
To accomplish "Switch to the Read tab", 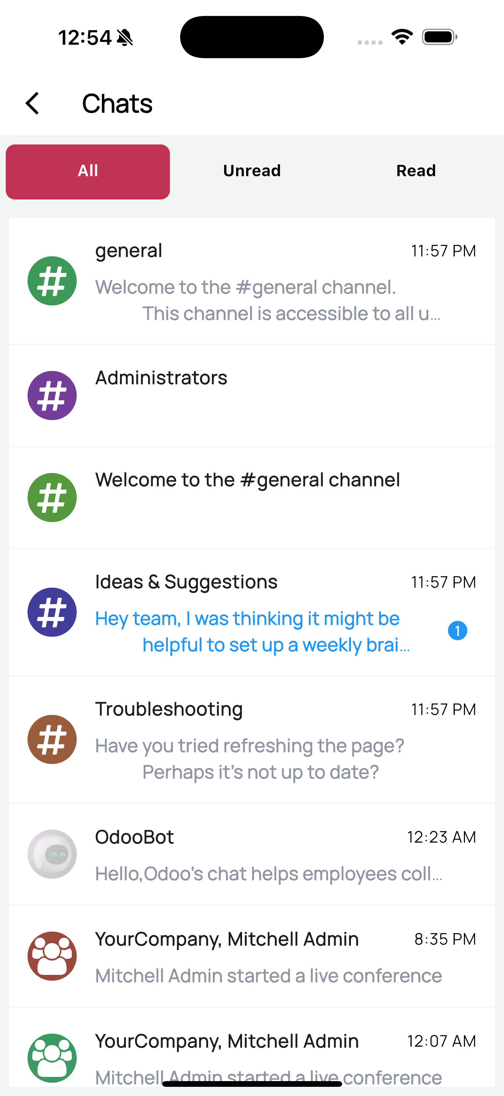I will point(416,171).
